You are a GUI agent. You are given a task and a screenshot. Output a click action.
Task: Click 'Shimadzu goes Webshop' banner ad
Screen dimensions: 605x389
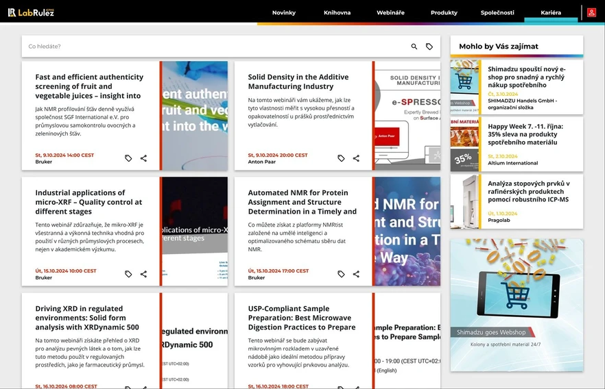[517, 305]
